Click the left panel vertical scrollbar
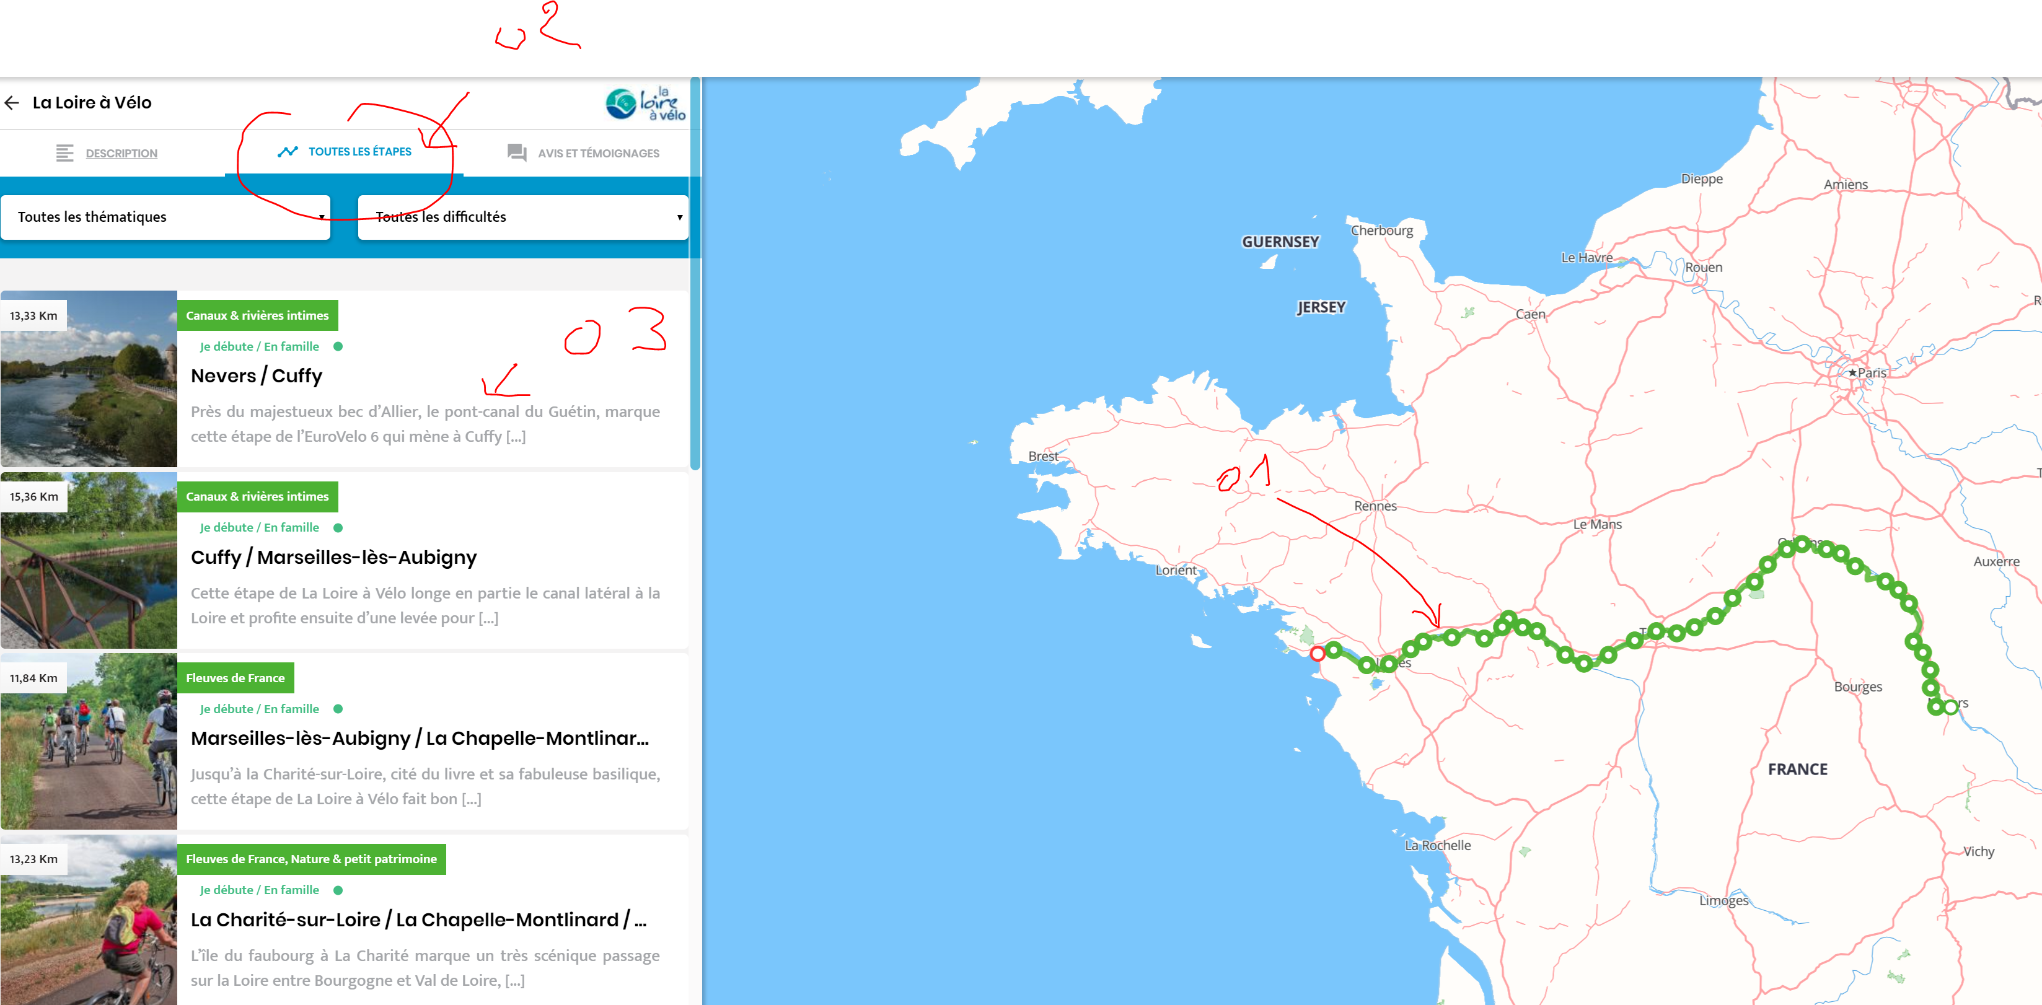The image size is (2042, 1005). click(695, 273)
